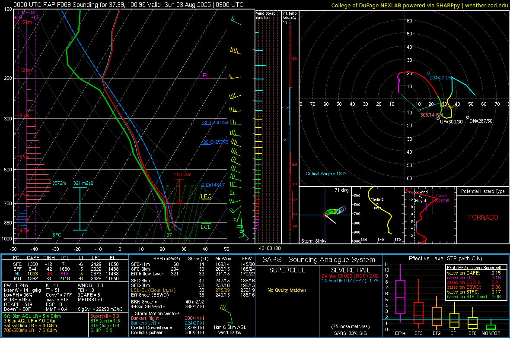This screenshot has width=510, height=338.
Task: Click the Eff Inflow Layer row
Action: click(193, 274)
